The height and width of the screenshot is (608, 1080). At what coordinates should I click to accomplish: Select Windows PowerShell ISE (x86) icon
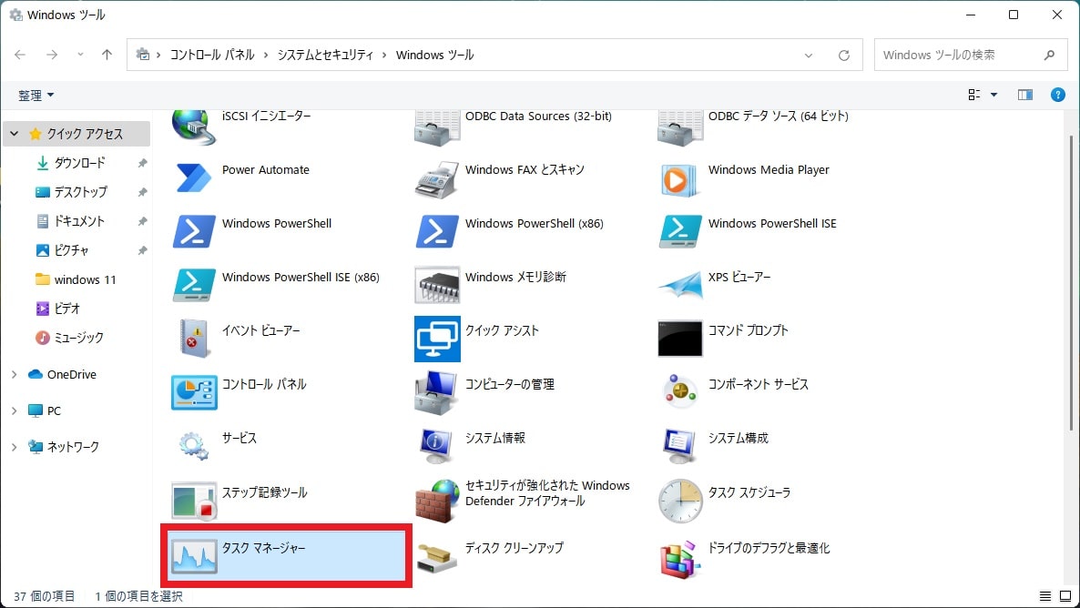coord(194,284)
